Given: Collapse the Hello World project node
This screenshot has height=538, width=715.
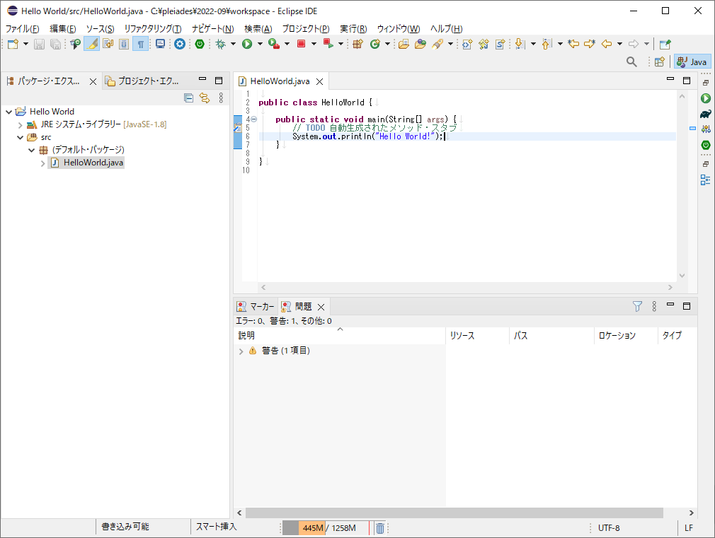Looking at the screenshot, I should (8, 112).
